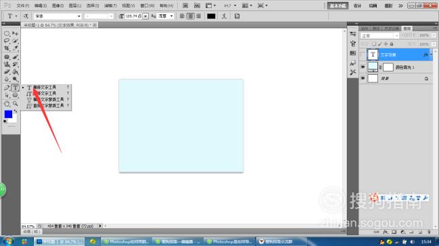Select the Clone Stamp tool
The image size is (439, 246).
pos(7,64)
